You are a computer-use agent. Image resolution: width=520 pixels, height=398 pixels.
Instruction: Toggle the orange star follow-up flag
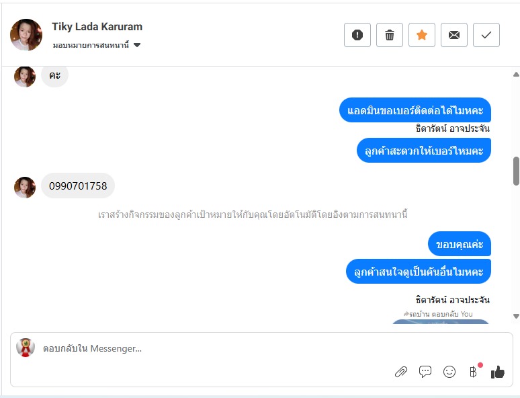(421, 35)
